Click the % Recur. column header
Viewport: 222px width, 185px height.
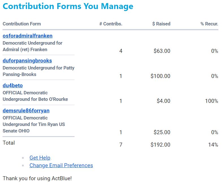coord(209,24)
